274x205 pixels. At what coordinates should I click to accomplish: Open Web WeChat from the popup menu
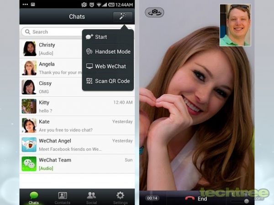tap(108, 66)
